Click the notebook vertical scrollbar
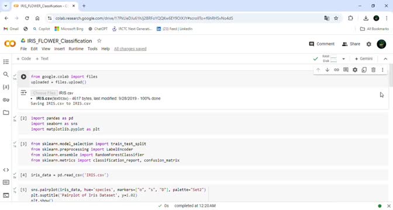The image size is (393, 210). pyautogui.click(x=391, y=75)
